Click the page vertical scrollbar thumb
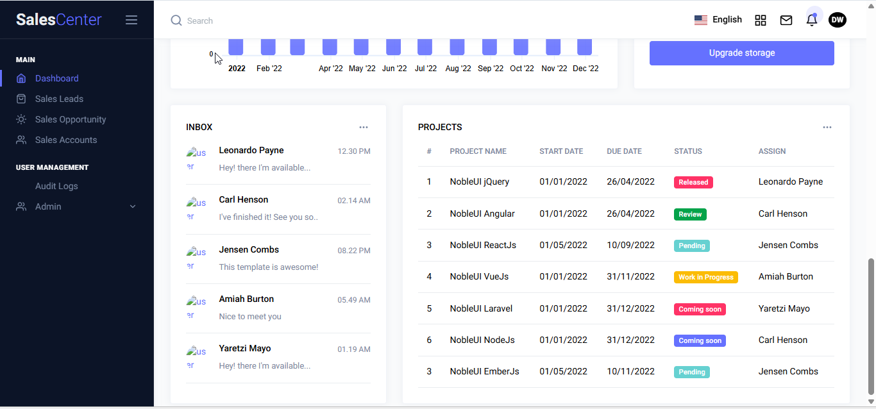 [870, 327]
